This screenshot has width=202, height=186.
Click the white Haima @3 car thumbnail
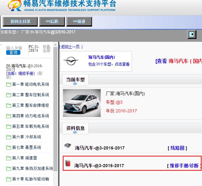click(82, 103)
